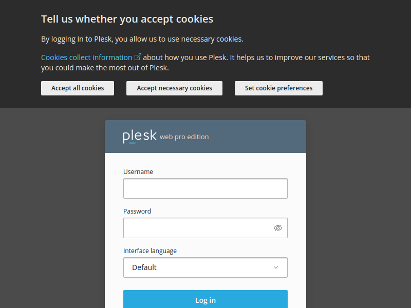Click the web pro edition text
The height and width of the screenshot is (308, 411).
click(x=184, y=137)
